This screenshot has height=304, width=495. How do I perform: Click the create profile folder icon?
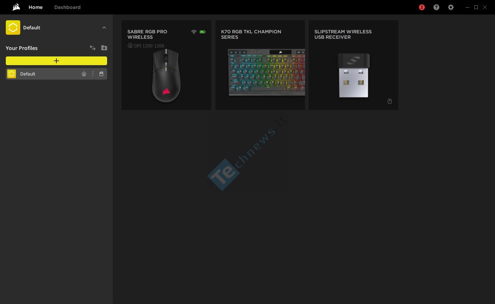(104, 48)
